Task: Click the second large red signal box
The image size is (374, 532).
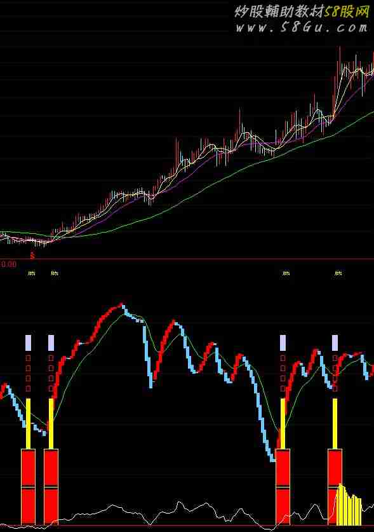Action: click(x=51, y=486)
